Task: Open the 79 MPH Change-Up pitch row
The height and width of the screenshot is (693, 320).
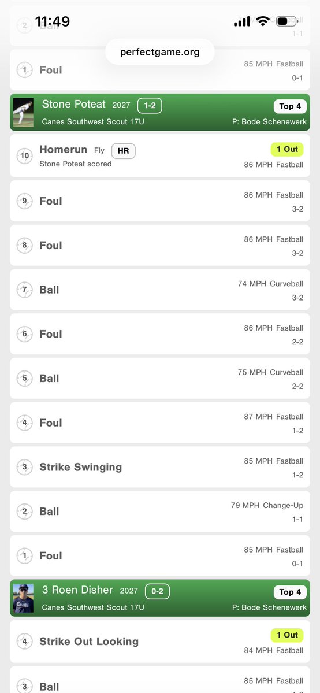Action: coord(160,512)
